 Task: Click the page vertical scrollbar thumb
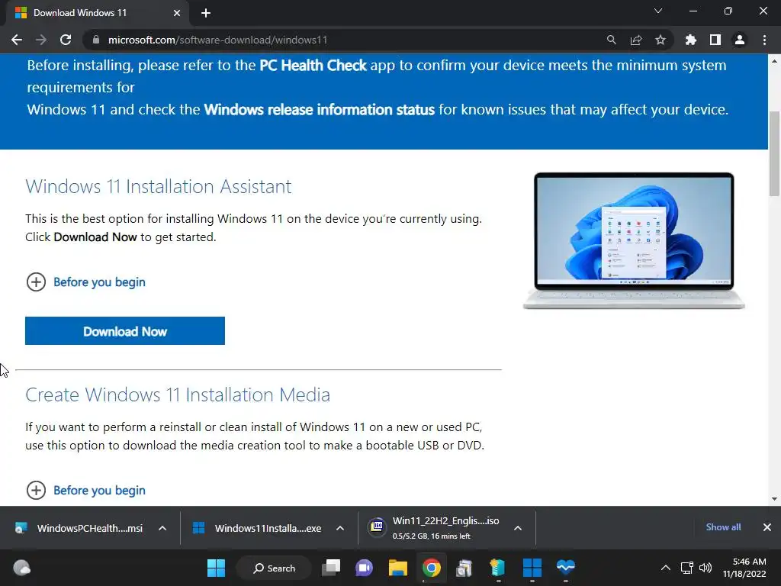coord(774,153)
